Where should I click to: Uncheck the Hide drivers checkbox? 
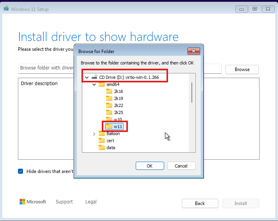point(21,171)
